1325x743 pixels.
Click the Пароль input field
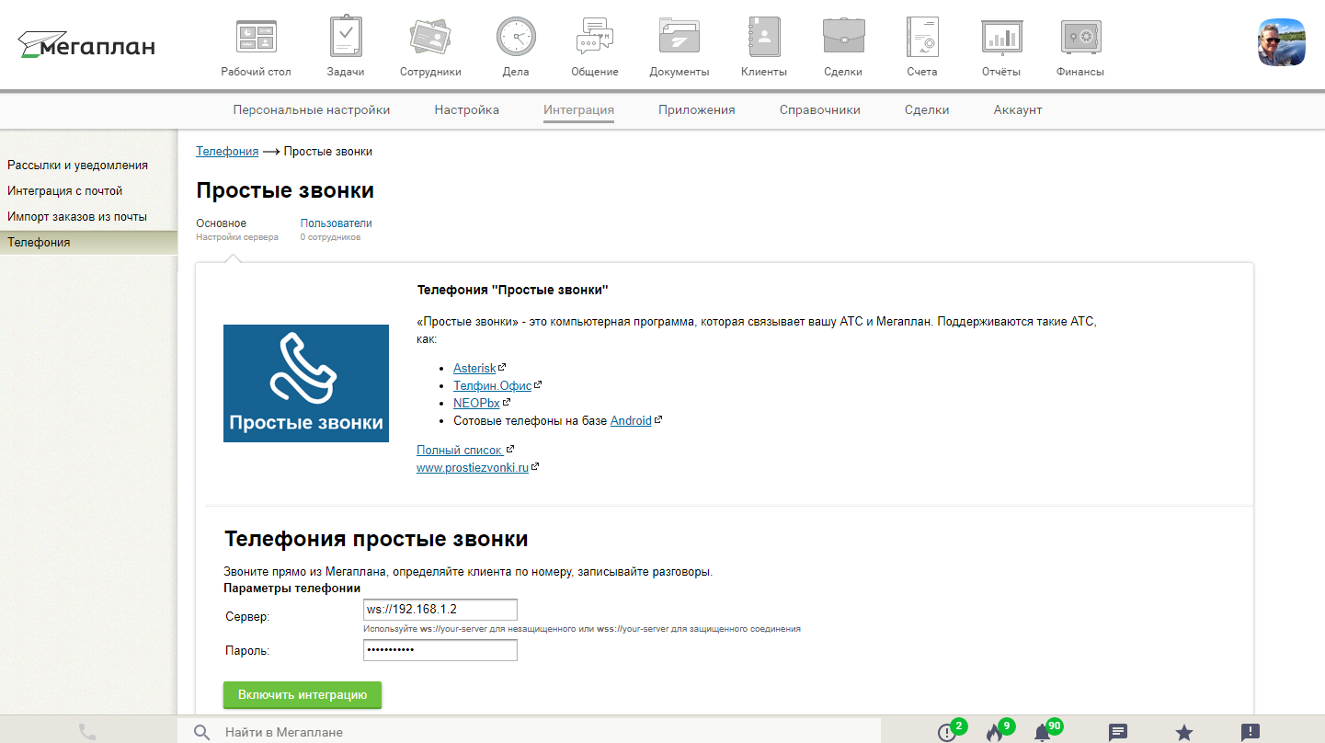pyautogui.click(x=440, y=650)
